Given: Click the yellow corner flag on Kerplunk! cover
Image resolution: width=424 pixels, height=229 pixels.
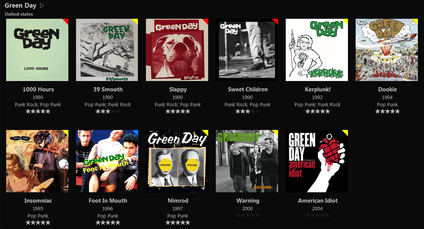Looking at the screenshot, I should point(346,21).
